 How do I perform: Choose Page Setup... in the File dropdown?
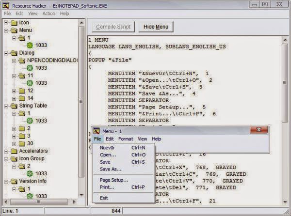tap(123, 180)
